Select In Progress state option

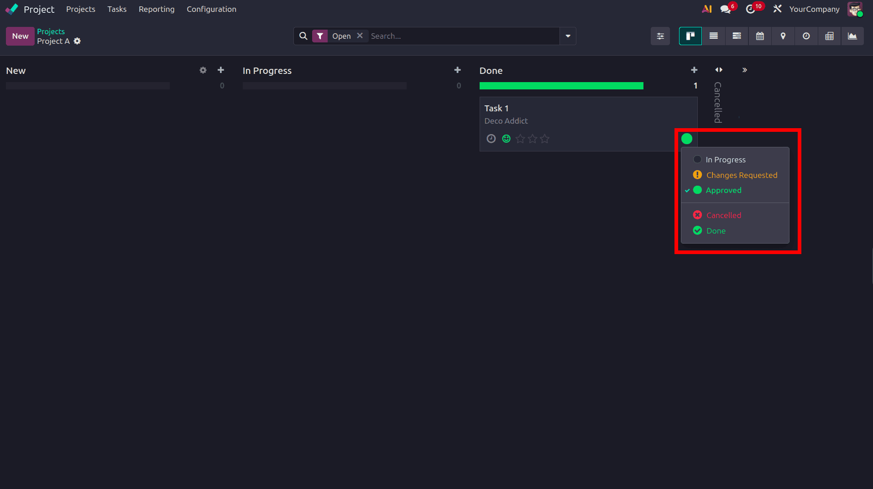tap(735, 160)
